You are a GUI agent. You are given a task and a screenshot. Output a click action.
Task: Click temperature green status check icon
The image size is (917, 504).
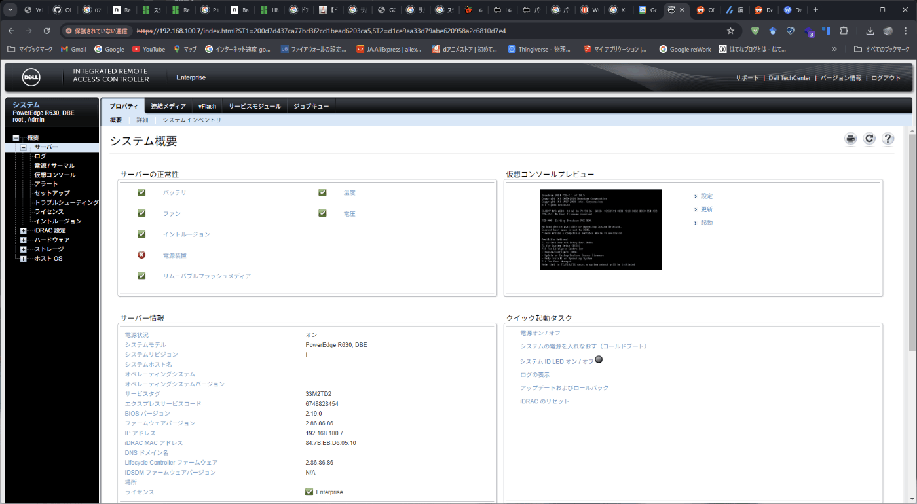[322, 192]
